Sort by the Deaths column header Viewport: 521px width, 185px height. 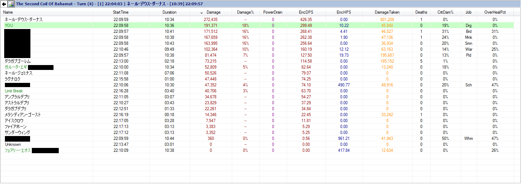coord(421,12)
